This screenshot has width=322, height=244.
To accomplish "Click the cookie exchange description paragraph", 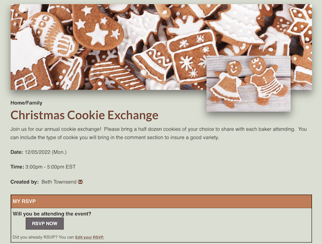I will click(158, 133).
